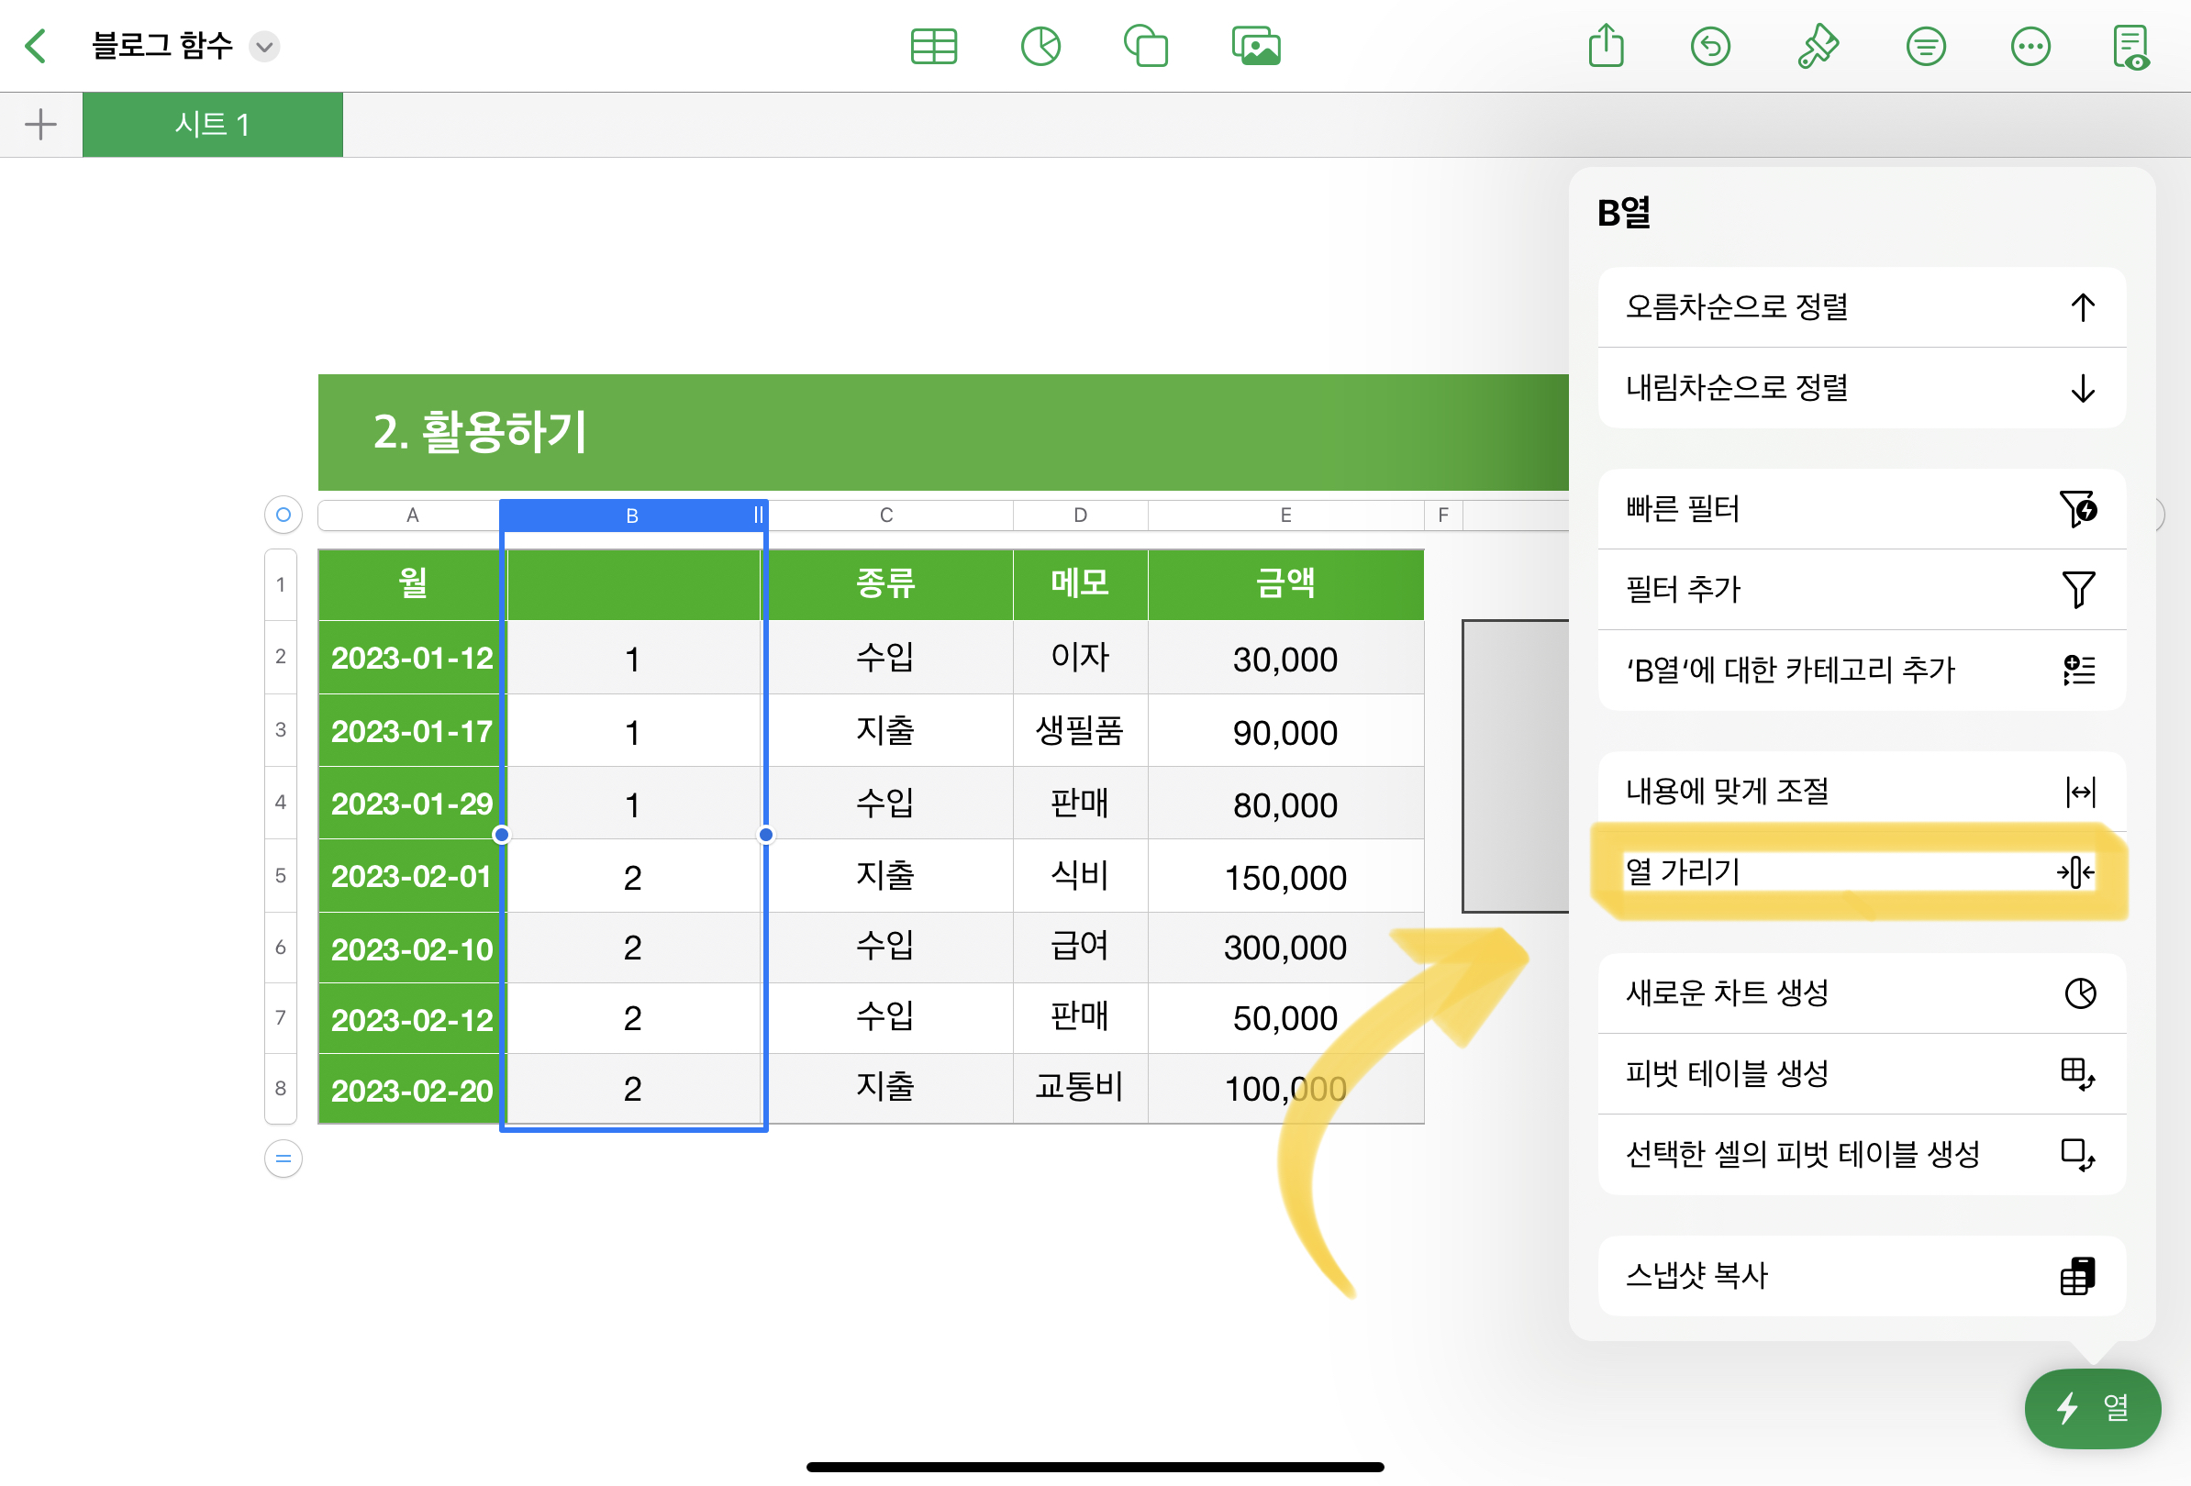Image resolution: width=2191 pixels, height=1486 pixels.
Task: Open the more options ellipsis menu
Action: (2030, 46)
